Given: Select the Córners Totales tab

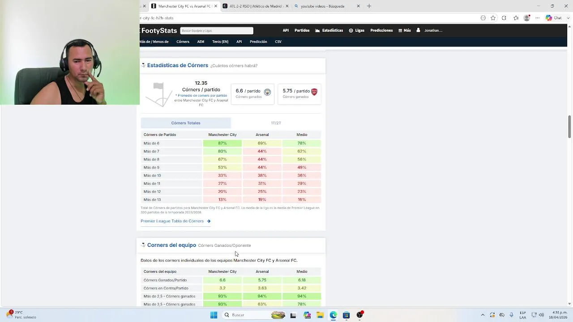Looking at the screenshot, I should (186, 123).
